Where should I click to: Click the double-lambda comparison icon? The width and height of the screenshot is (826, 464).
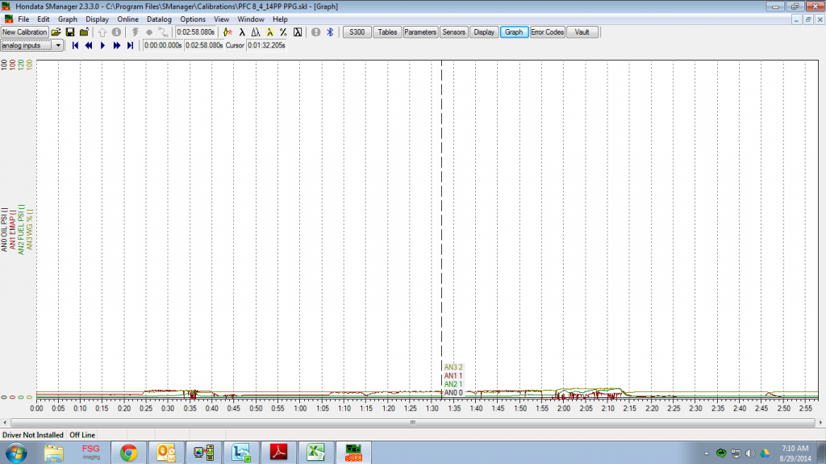[256, 32]
